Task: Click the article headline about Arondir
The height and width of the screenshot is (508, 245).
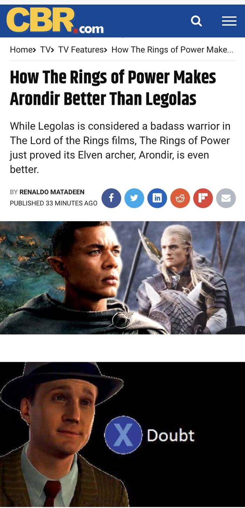Action: (113, 88)
